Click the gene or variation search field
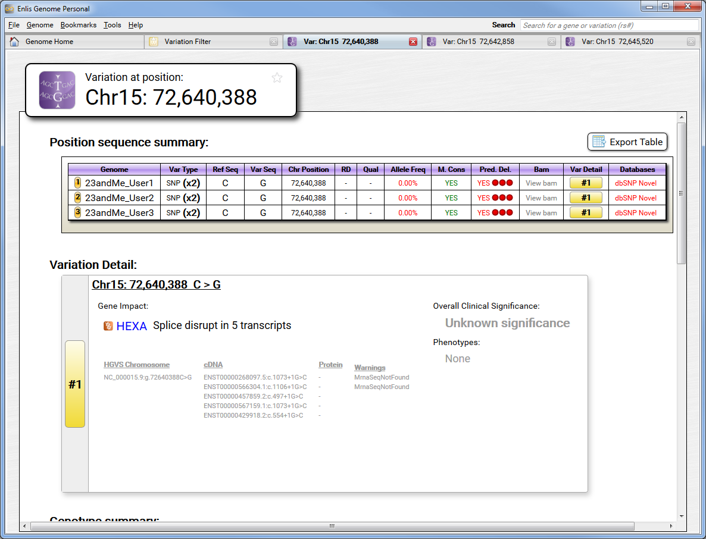This screenshot has width=706, height=539. [609, 25]
